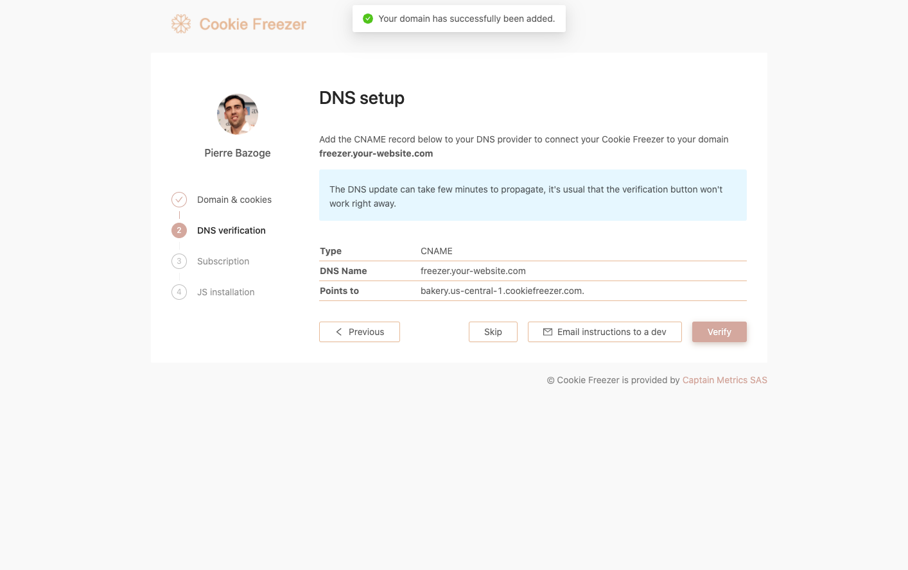Click the envelope icon in the email button

pyautogui.click(x=548, y=332)
